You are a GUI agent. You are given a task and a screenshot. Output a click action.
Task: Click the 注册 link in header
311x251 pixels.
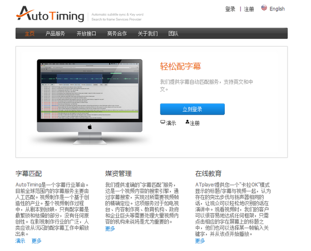(249, 9)
